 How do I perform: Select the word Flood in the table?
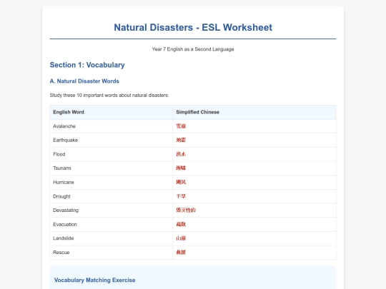59,154
